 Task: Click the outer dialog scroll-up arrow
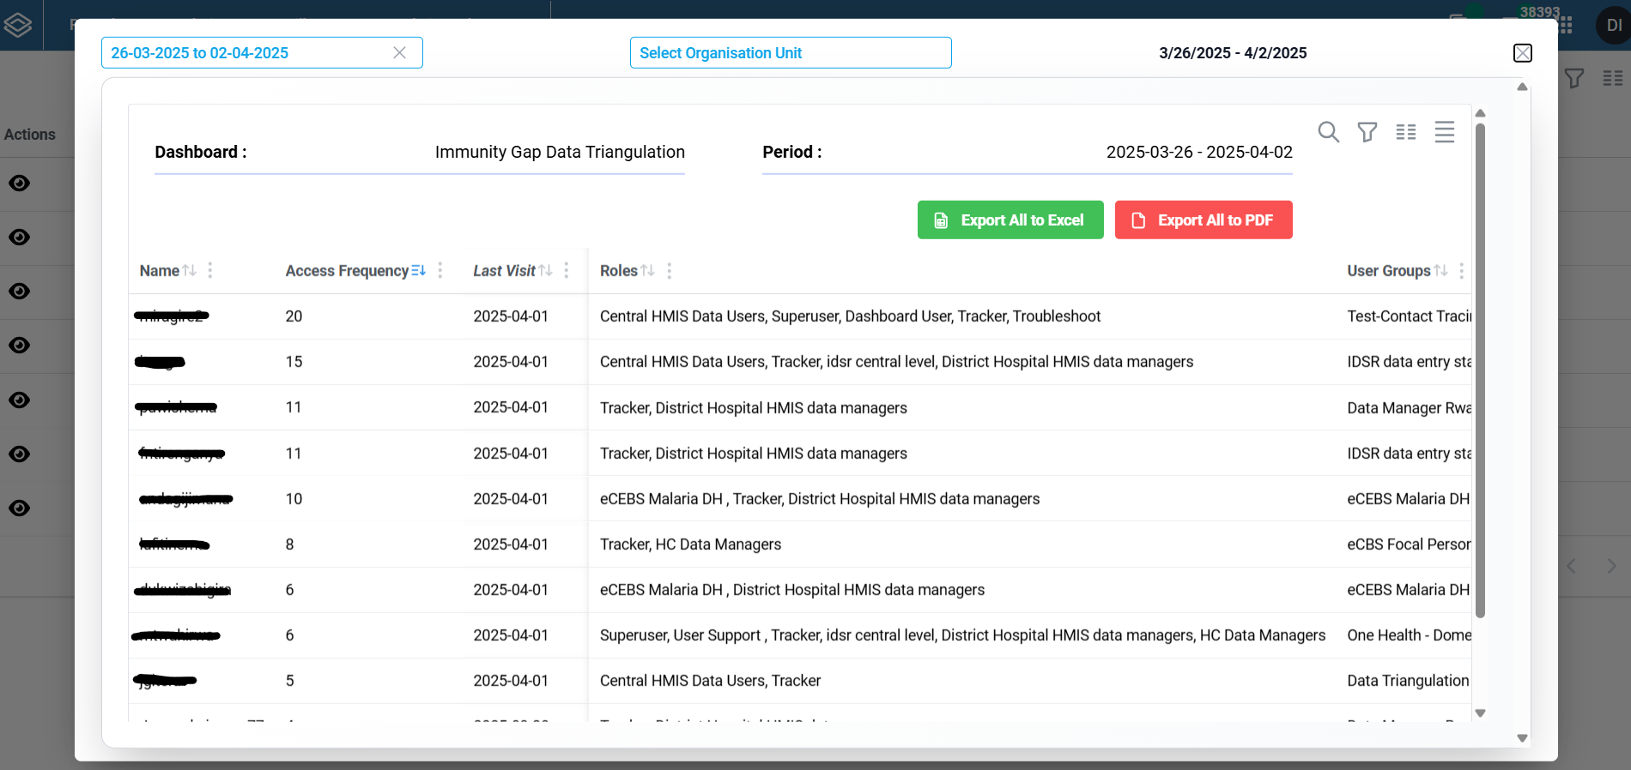click(x=1522, y=87)
